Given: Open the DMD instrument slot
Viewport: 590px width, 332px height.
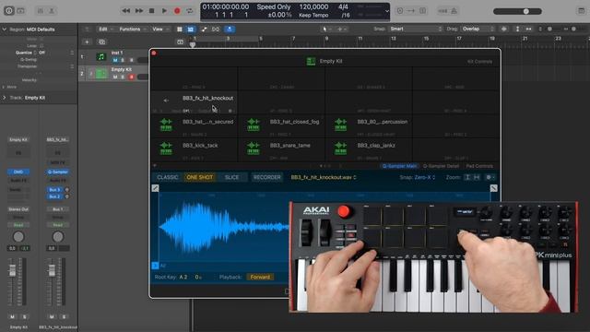Looking at the screenshot, I should (18, 172).
